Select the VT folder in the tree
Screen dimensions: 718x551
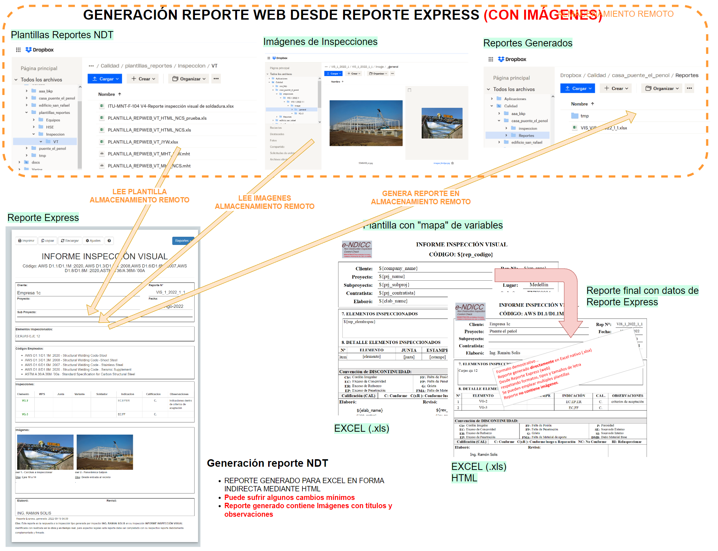point(56,141)
